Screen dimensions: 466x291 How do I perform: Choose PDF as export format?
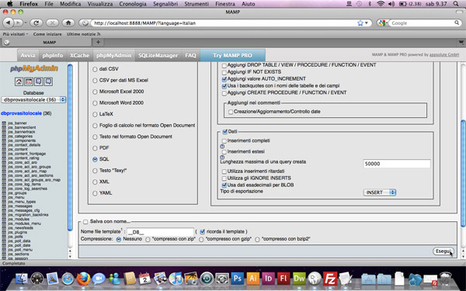pos(95,148)
